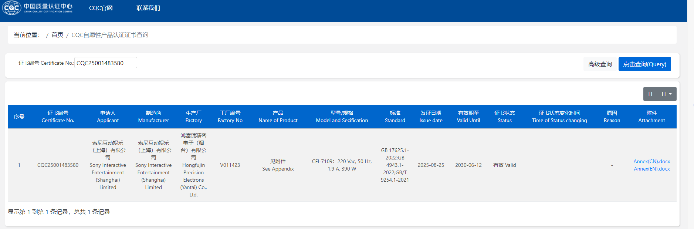Click the Manufacturer column header
Viewport: 694px width, 229px height.
coord(153,117)
